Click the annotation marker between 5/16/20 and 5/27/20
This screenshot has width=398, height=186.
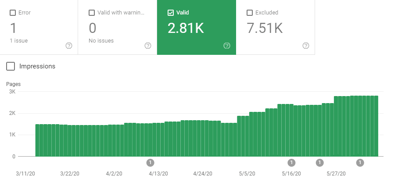click(319, 163)
